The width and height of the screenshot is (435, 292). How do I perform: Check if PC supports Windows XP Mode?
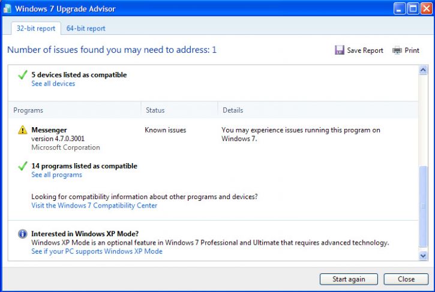pyautogui.click(x=97, y=251)
